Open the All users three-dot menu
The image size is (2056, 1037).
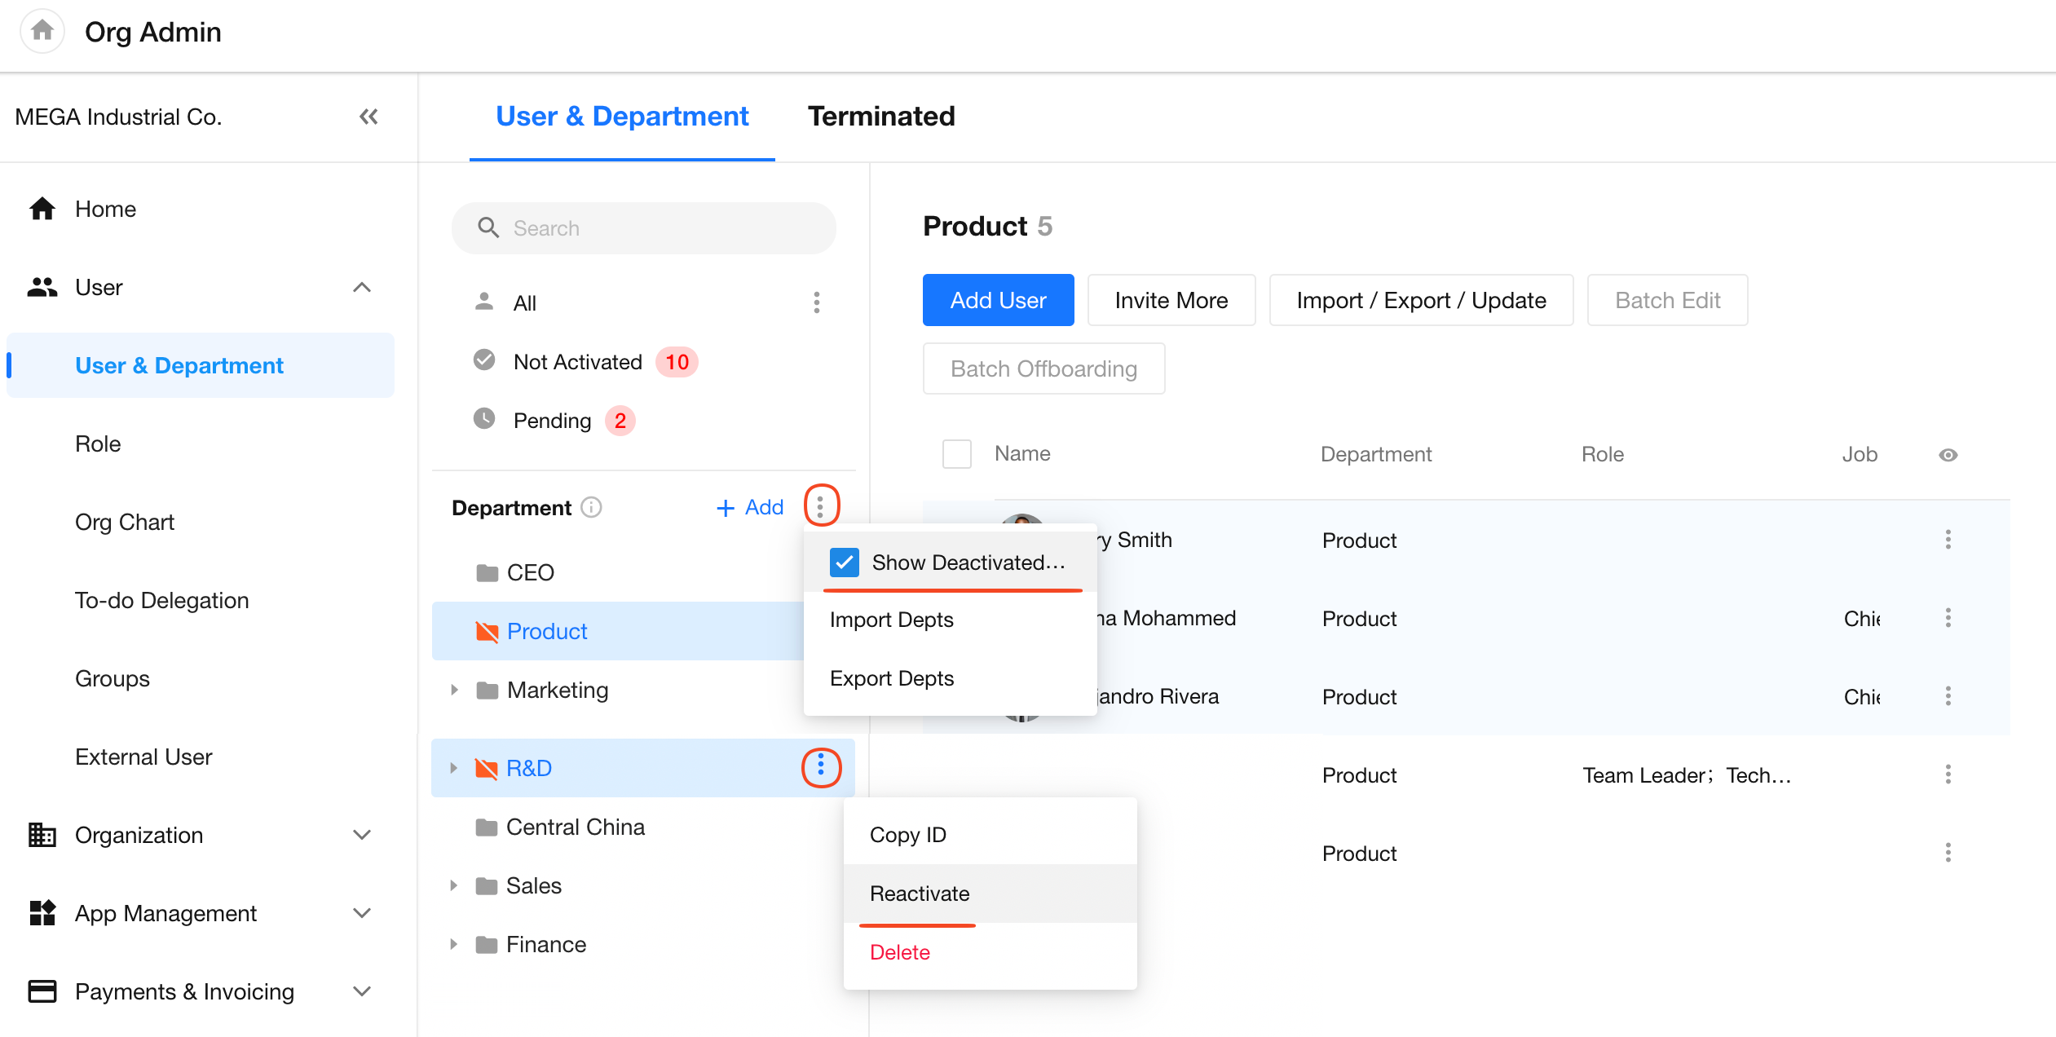[x=816, y=302]
